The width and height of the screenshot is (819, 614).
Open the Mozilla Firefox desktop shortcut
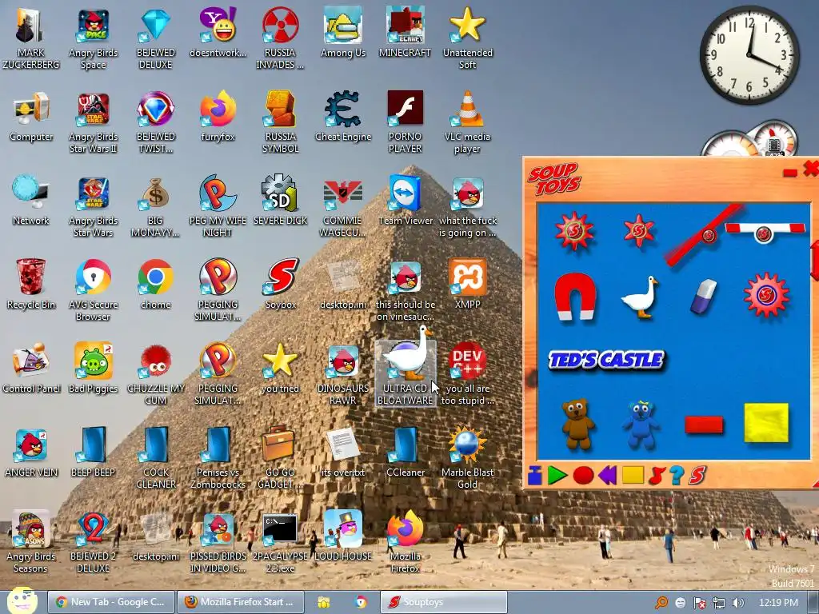coord(406,542)
